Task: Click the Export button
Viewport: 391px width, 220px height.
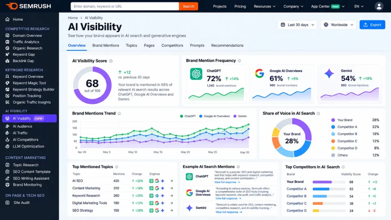Action: (x=372, y=25)
